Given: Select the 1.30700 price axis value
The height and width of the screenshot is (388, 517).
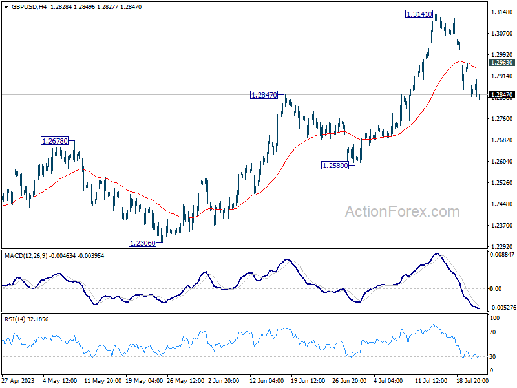Looking at the screenshot, I should click(502, 34).
